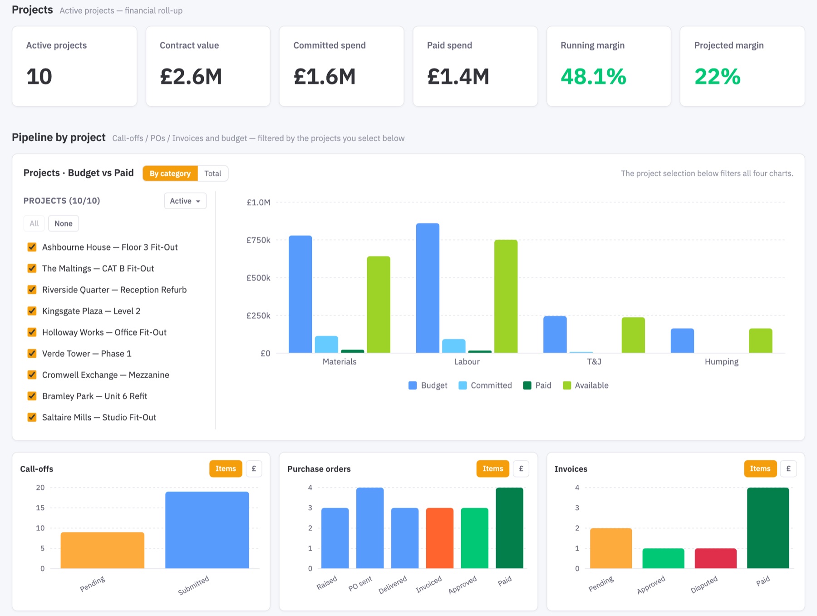
Task: Toggle the Committed legend swatch
Action: tap(463, 385)
